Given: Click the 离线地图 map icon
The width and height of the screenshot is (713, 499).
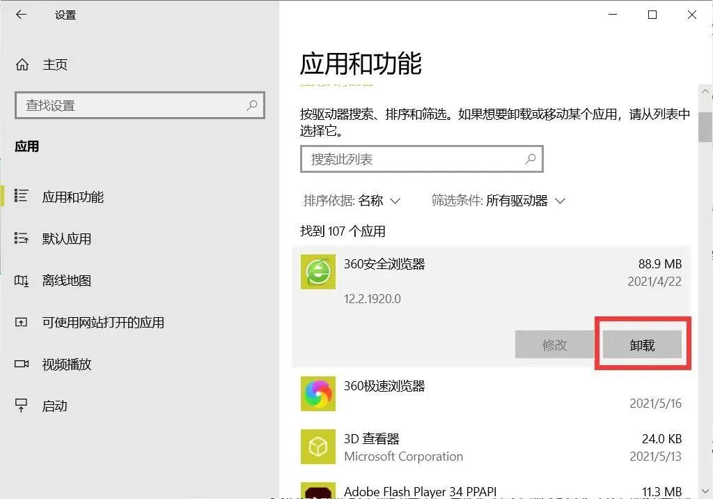Looking at the screenshot, I should coord(21,280).
